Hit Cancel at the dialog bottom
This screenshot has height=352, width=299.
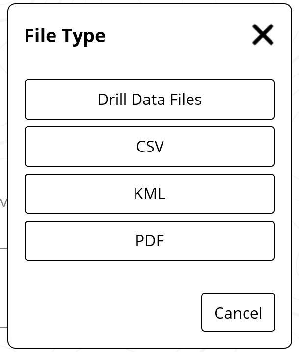[238, 312]
